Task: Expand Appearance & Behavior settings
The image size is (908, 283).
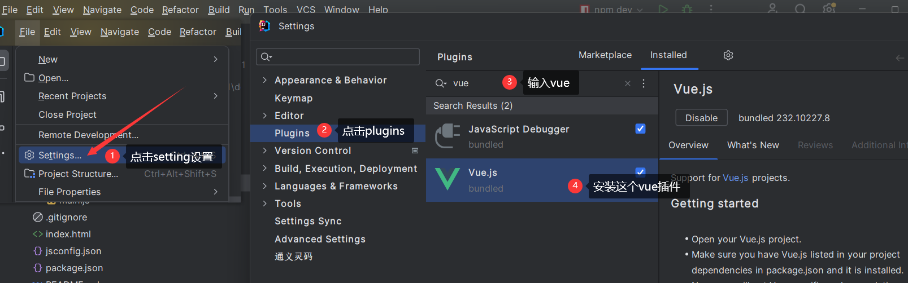Action: (264, 80)
